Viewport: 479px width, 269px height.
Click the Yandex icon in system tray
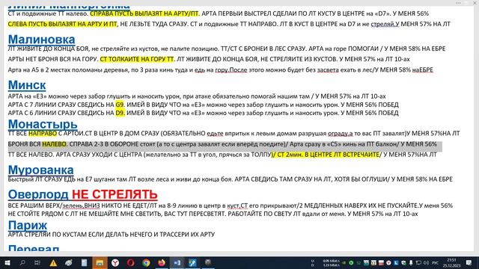388,263
